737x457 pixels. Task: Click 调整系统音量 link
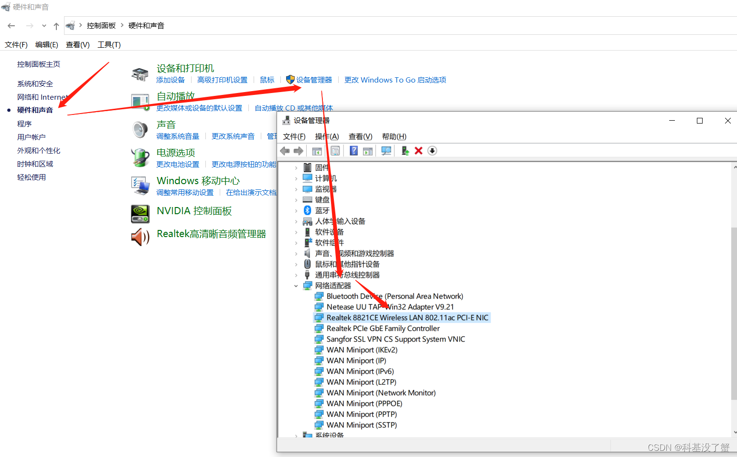point(178,136)
